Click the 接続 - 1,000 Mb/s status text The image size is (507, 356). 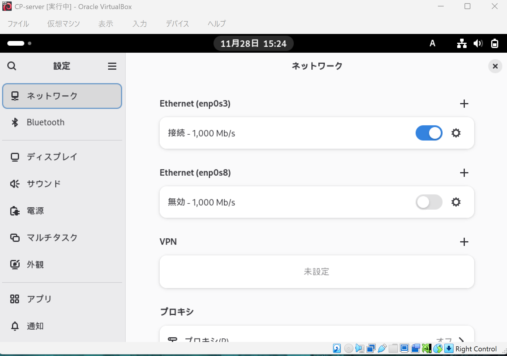[x=202, y=133]
